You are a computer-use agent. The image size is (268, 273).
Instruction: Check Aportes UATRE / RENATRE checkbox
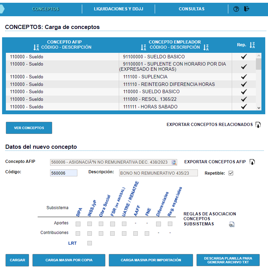(124, 224)
